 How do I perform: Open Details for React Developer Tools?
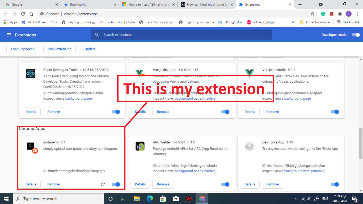click(x=31, y=112)
